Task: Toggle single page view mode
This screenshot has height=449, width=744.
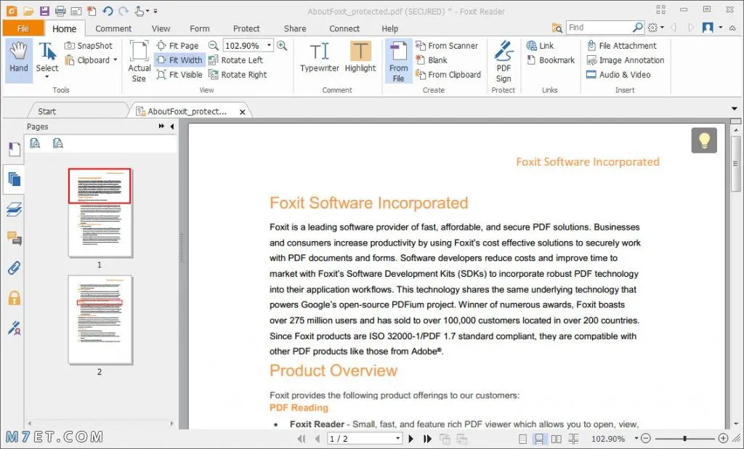Action: coord(522,439)
